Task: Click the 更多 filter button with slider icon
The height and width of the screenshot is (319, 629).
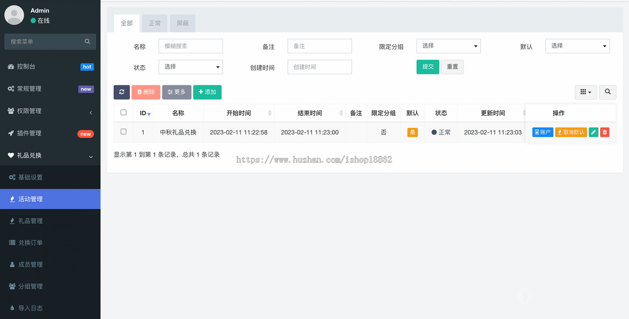Action: point(177,92)
